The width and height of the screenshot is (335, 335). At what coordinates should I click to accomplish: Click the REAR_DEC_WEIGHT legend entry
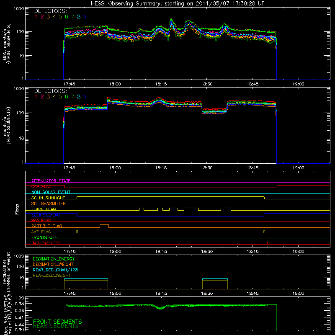(x=52, y=276)
